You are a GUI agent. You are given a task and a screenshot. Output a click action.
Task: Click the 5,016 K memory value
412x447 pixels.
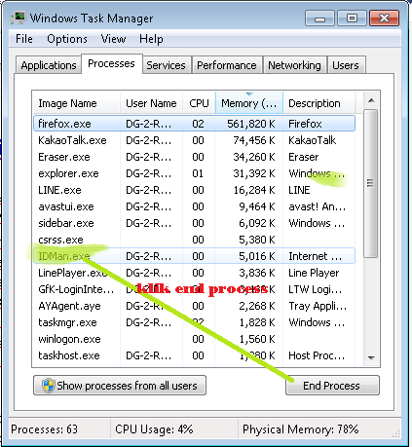coord(257,256)
